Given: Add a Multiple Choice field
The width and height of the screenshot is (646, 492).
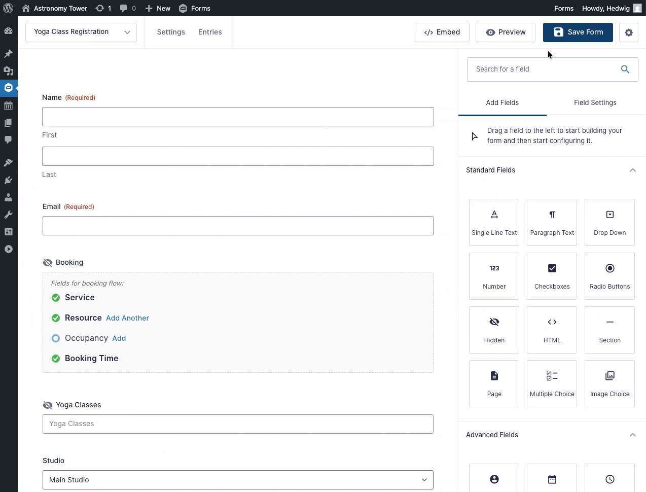Looking at the screenshot, I should click(552, 383).
